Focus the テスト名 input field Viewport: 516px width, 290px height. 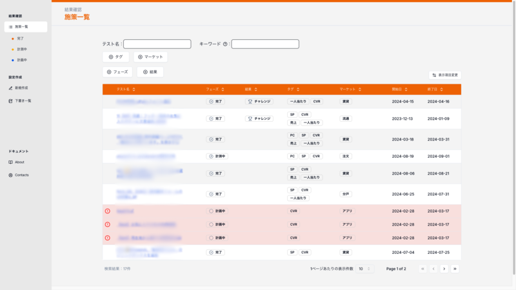[157, 44]
